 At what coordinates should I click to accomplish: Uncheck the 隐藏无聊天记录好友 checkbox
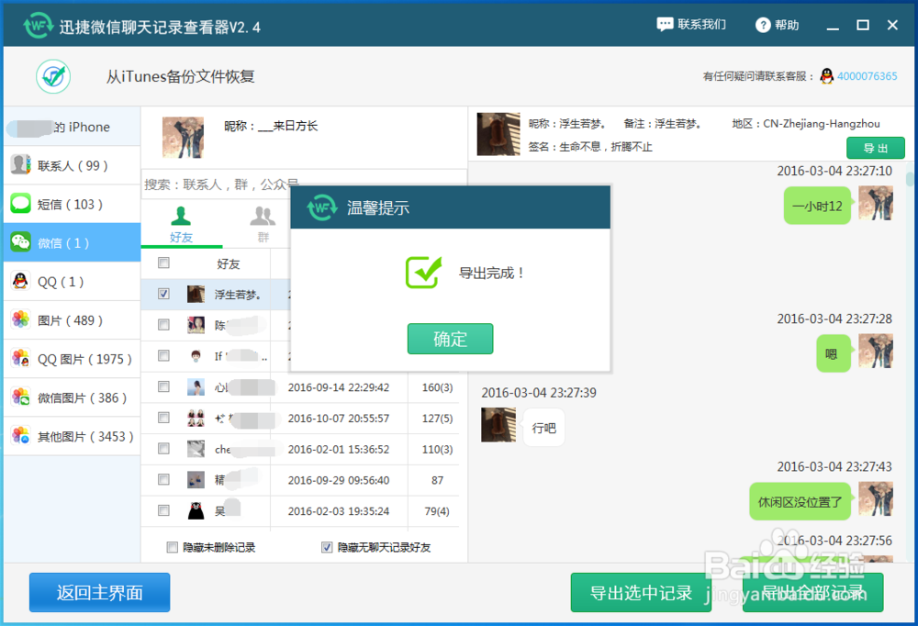click(327, 547)
